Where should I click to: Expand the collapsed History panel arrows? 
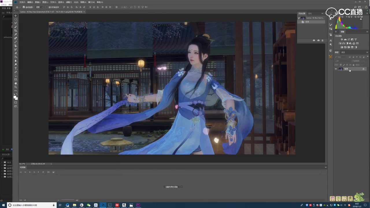(322, 14)
